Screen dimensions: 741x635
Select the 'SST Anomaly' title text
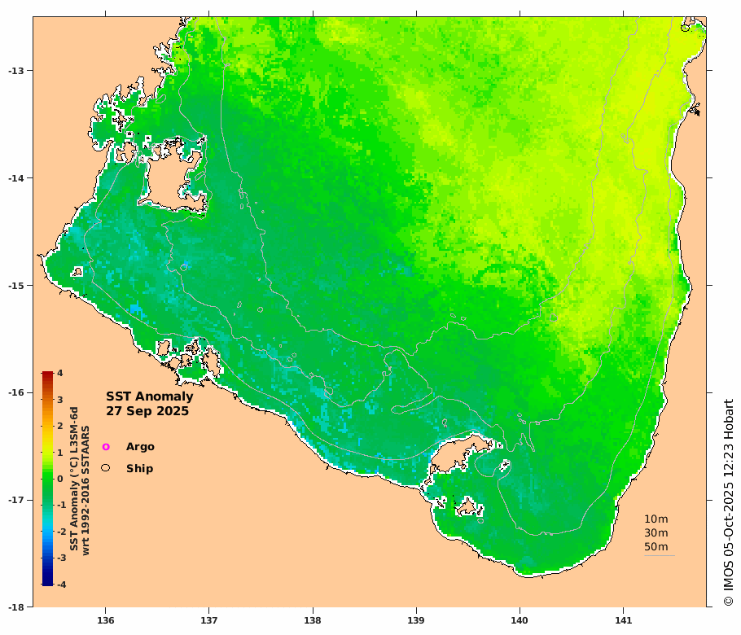click(x=149, y=396)
